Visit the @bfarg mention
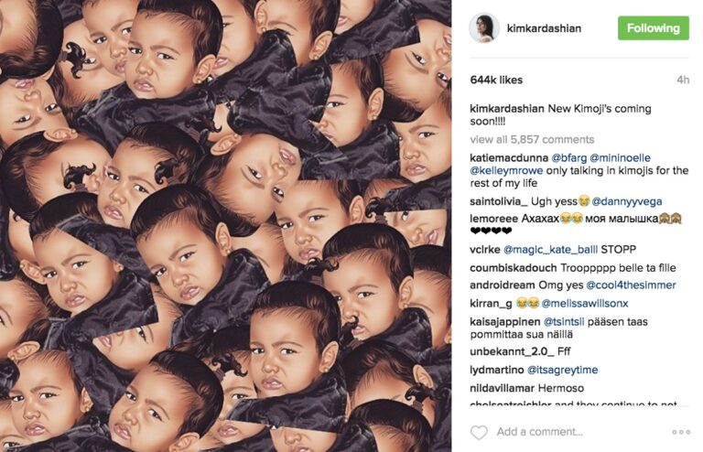 (569, 157)
